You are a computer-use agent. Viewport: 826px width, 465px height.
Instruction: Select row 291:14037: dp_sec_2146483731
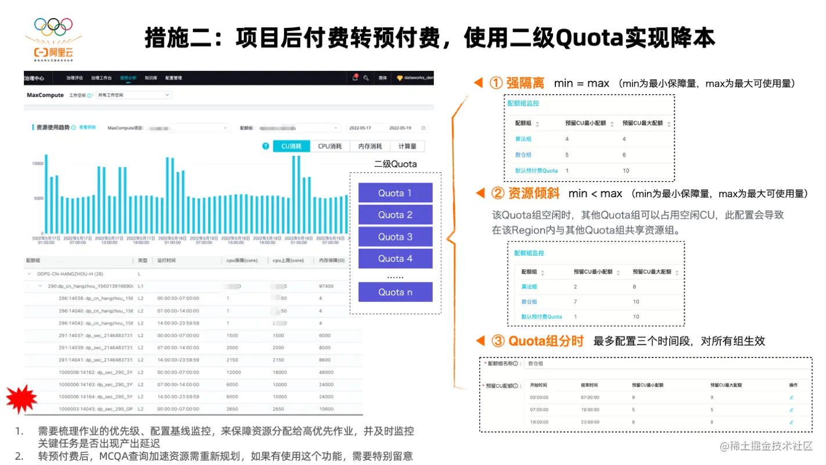point(193,335)
